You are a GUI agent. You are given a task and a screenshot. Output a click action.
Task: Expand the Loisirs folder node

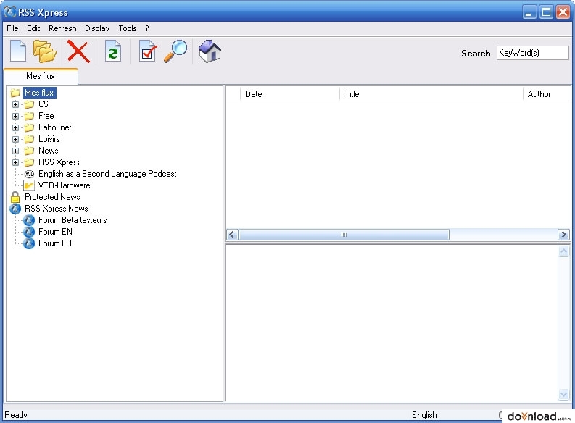pyautogui.click(x=15, y=140)
